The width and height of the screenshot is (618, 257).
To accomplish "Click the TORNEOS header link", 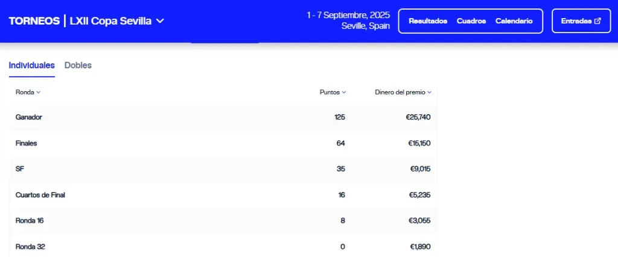I will [x=34, y=21].
